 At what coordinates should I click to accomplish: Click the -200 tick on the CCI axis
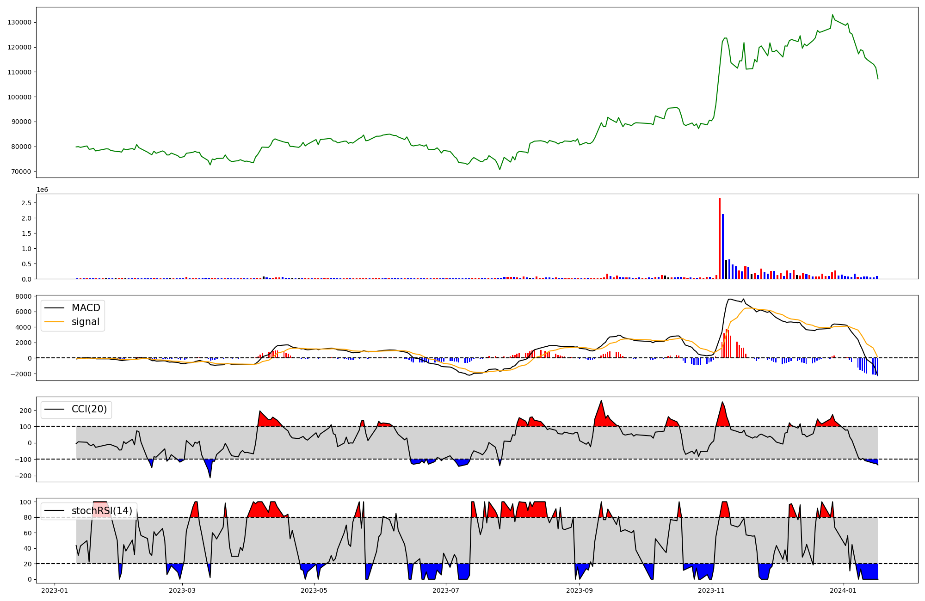[24, 476]
